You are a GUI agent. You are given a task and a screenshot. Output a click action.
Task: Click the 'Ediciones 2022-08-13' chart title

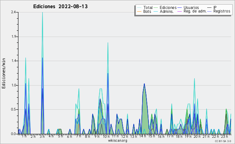tap(60, 7)
